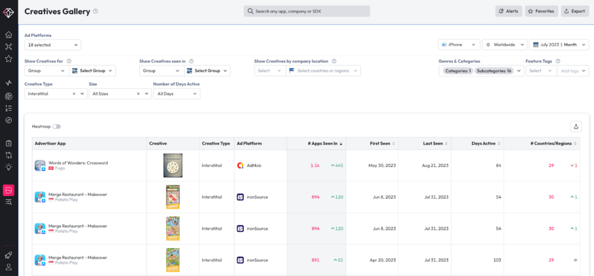Click help icon next to Feature Tags

tap(558, 61)
